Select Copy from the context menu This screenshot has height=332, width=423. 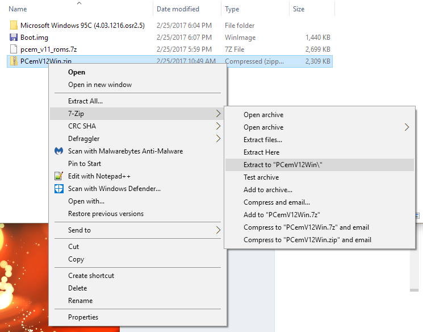coord(137,259)
